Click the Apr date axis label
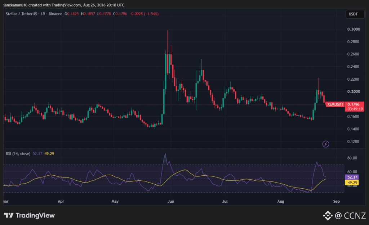 [61, 201]
